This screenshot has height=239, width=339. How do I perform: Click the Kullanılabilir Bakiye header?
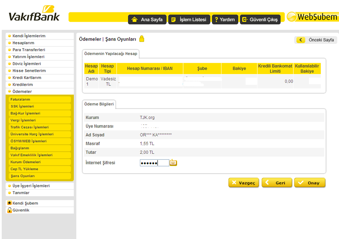(307, 68)
